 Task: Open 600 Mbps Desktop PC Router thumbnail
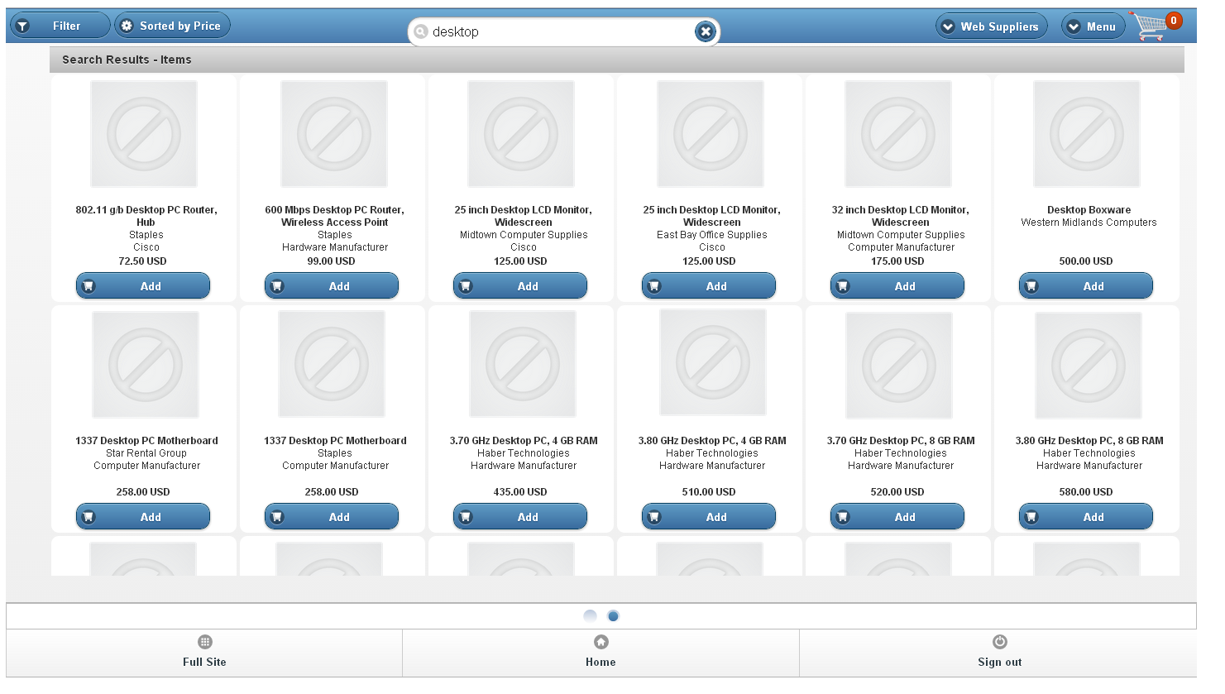(334, 134)
